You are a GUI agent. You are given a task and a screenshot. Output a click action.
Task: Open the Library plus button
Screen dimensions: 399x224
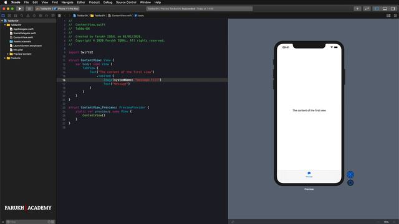pyautogui.click(x=357, y=9)
